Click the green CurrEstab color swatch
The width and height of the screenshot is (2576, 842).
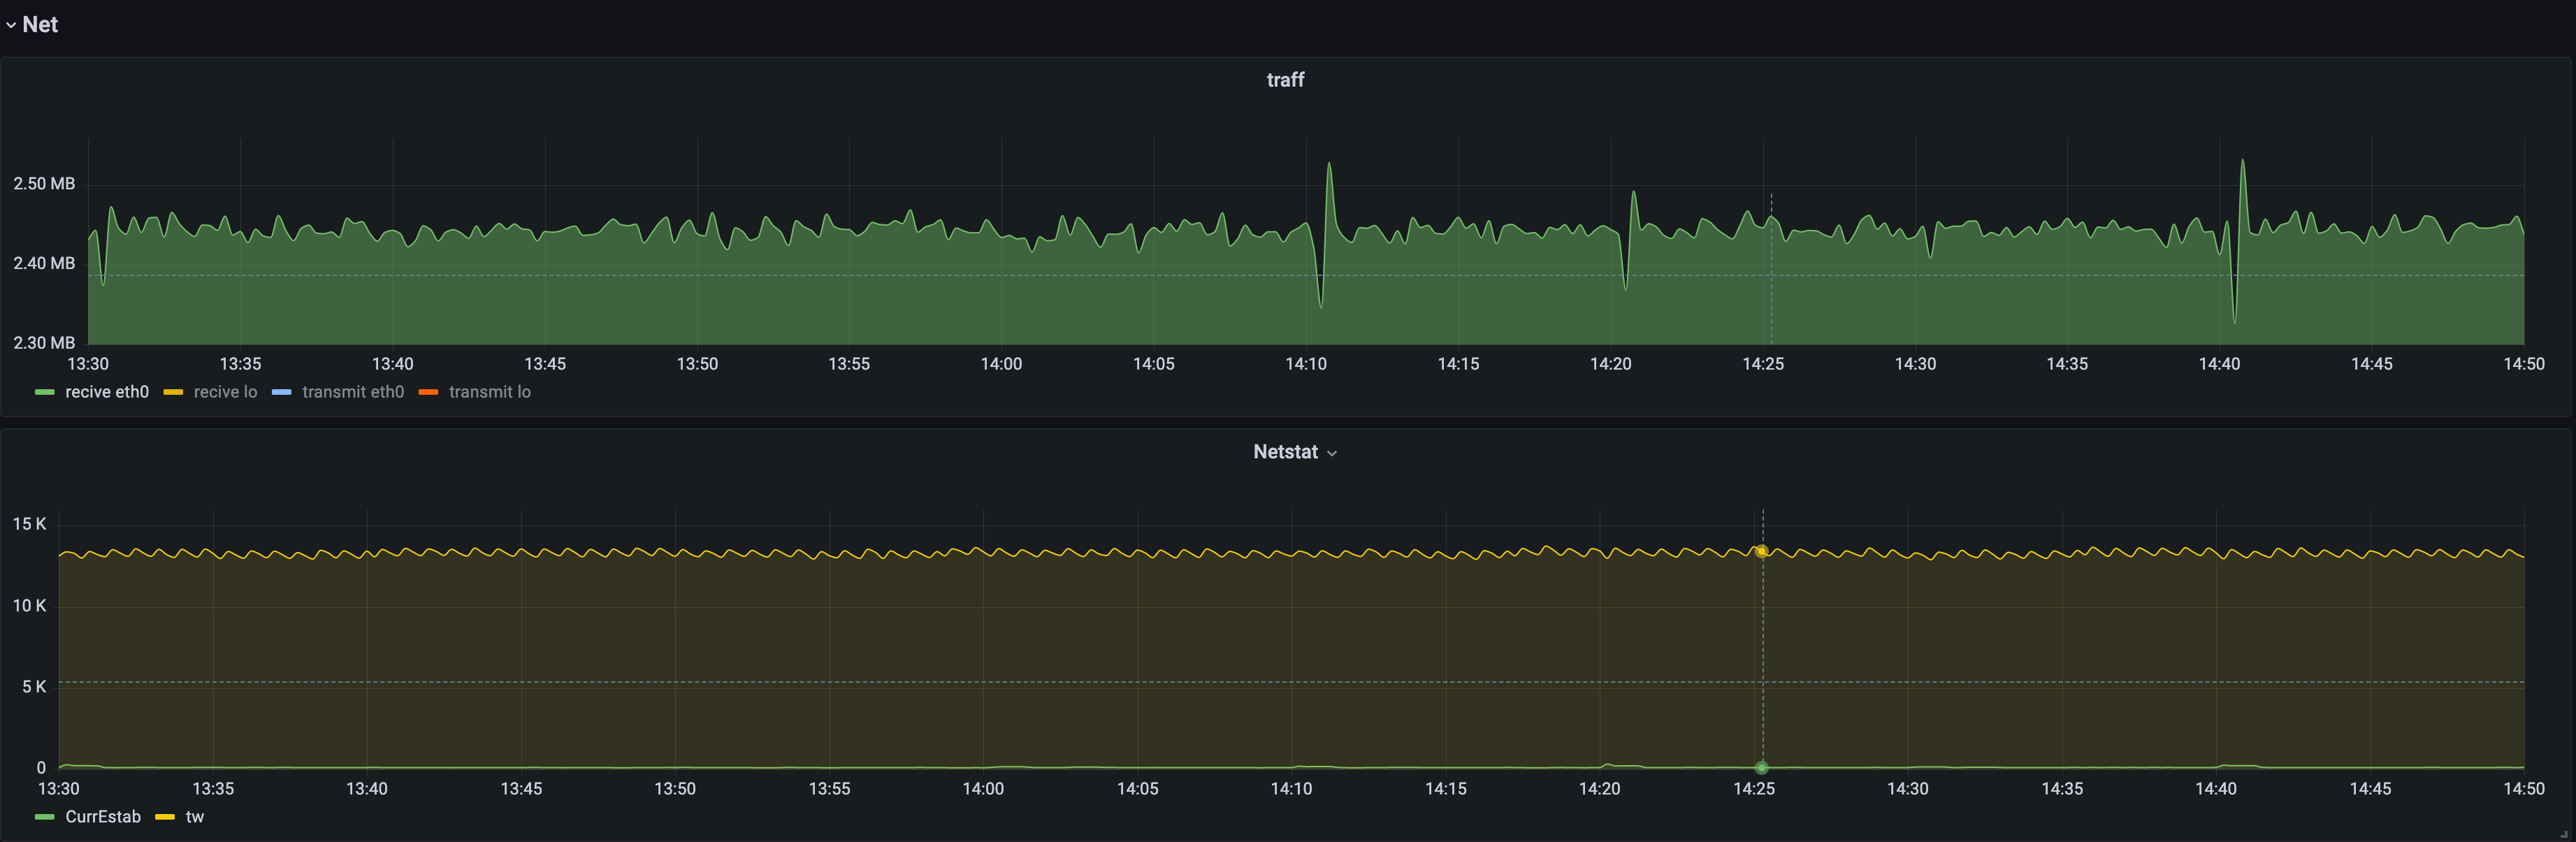pyautogui.click(x=44, y=818)
